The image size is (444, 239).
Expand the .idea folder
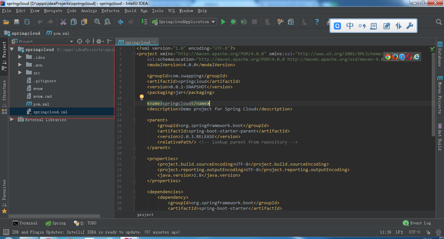20,57
